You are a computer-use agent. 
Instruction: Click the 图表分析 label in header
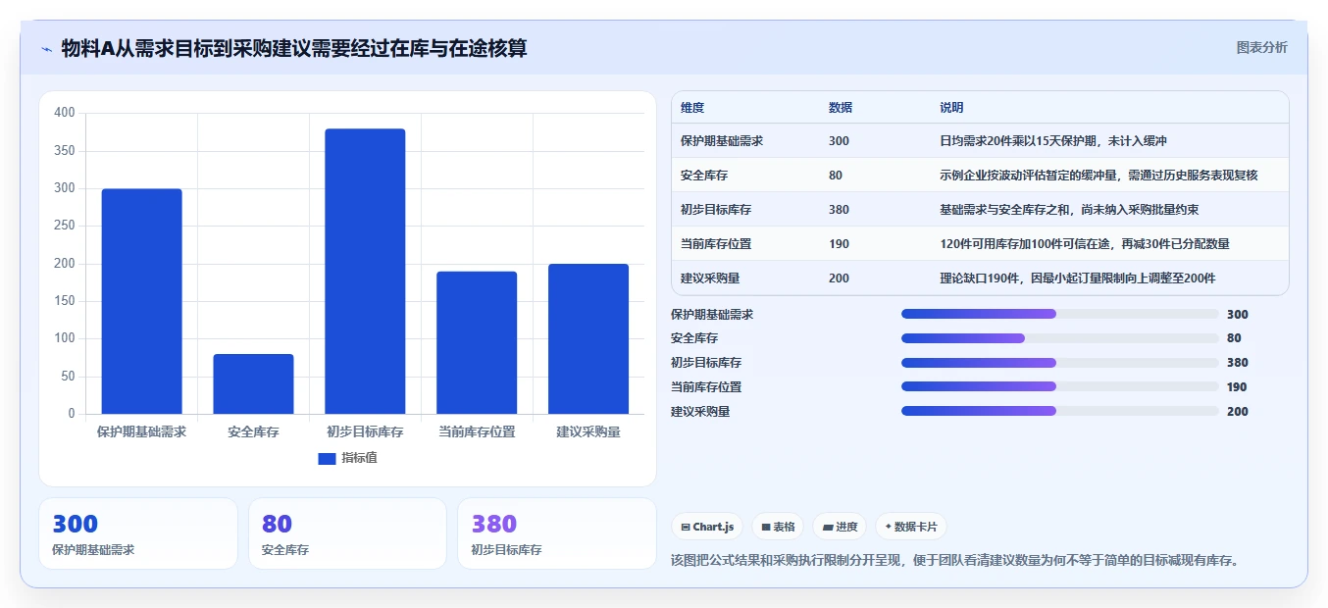pos(1261,47)
